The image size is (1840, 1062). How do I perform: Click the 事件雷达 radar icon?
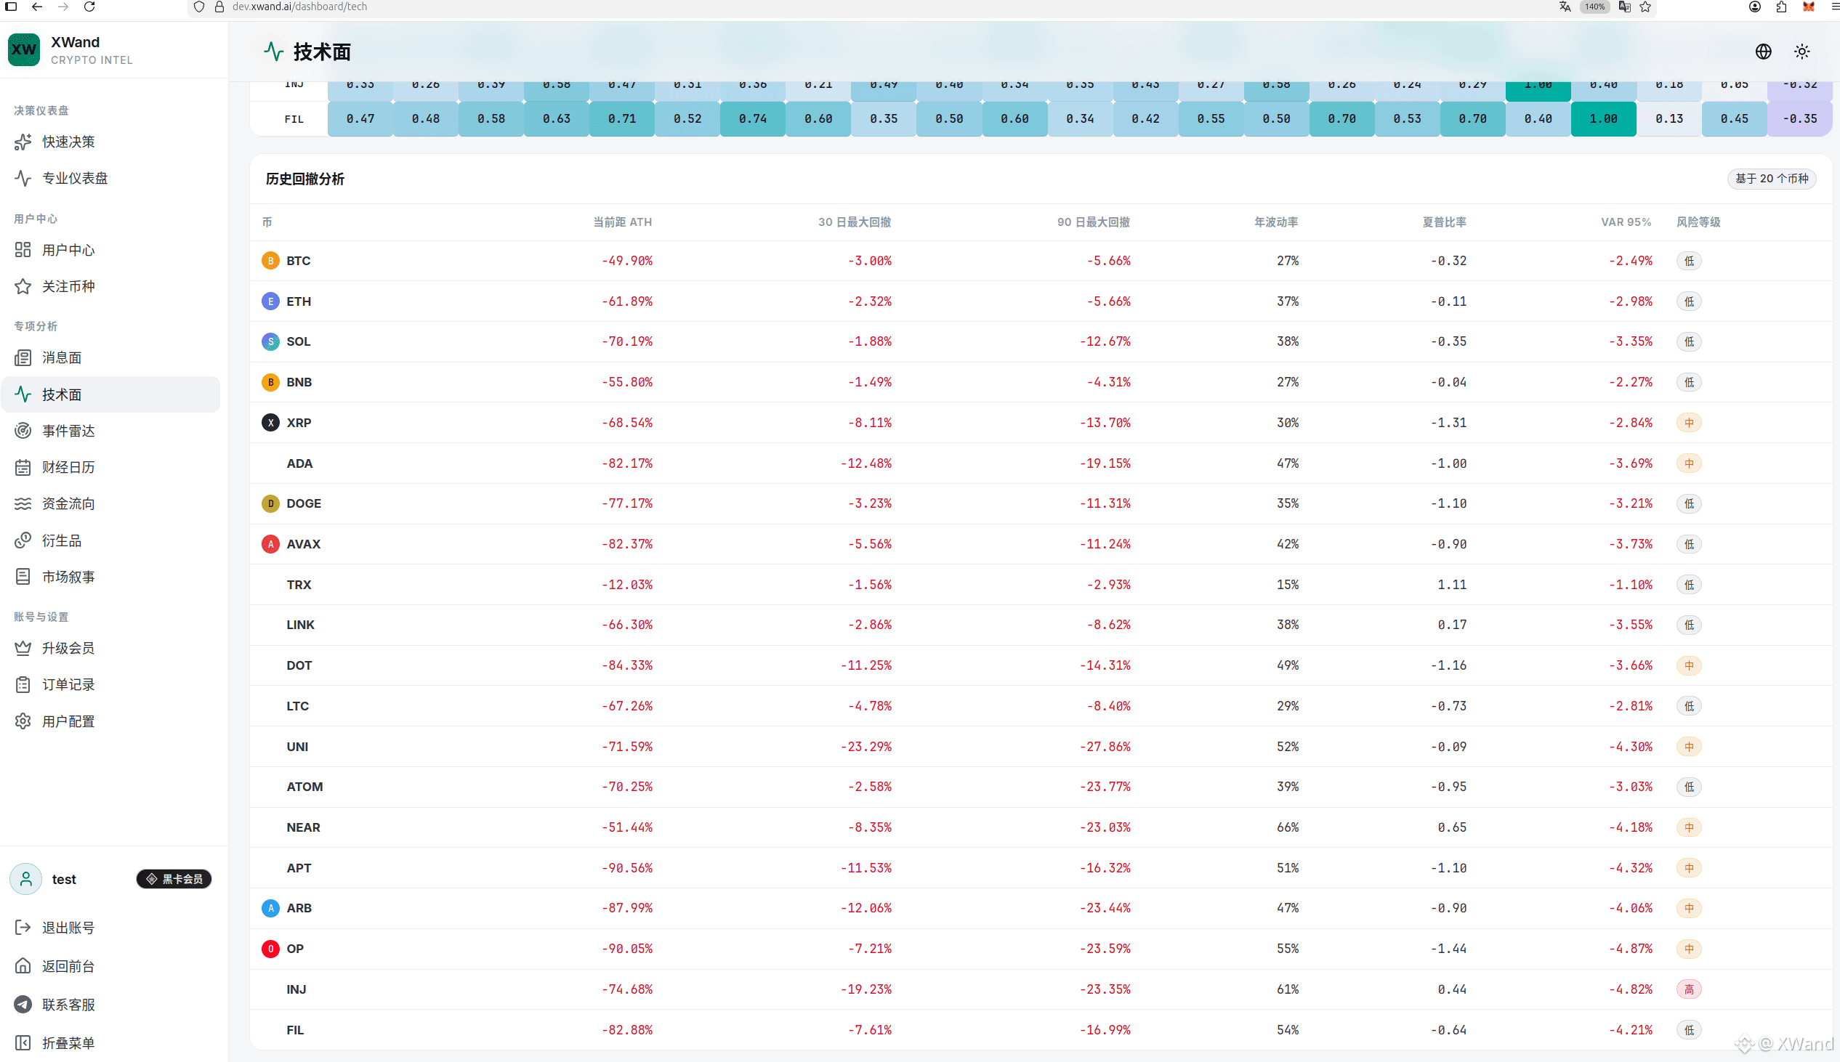(23, 431)
